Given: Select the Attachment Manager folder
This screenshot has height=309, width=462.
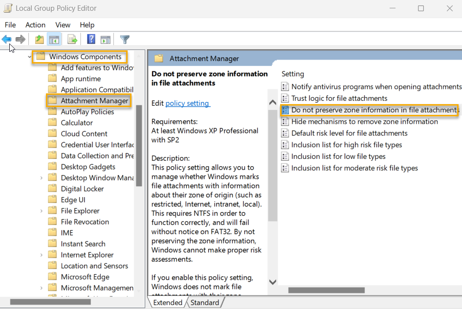Looking at the screenshot, I should pos(94,100).
